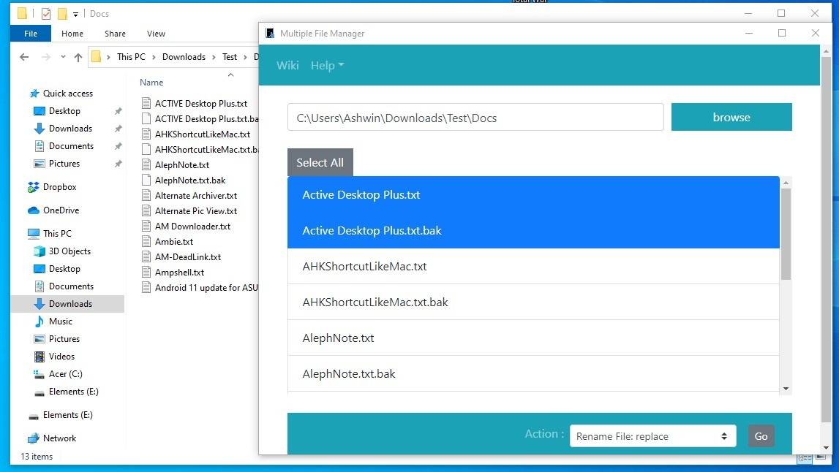This screenshot has width=839, height=472.
Task: Click the Properties checkmark icon in Explorer title bar
Action: tap(46, 14)
